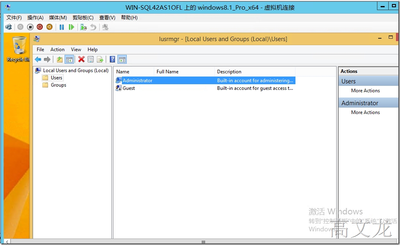The image size is (400, 245).
Task: Click the VM connection window title icon
Action: click(8, 7)
